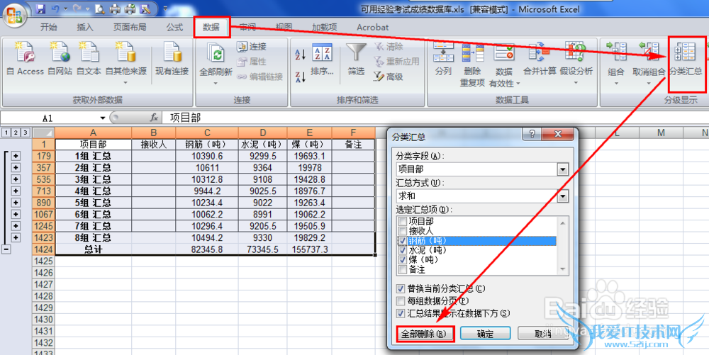Enable page break between groups (每组数据分页)
Screen dimensions: 709x355
tap(401, 301)
